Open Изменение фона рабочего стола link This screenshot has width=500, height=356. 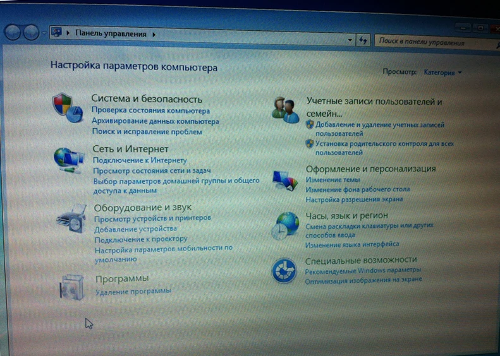tap(358, 189)
